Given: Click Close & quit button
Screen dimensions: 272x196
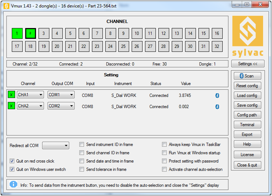Looking at the screenshot, I should coord(247,165).
